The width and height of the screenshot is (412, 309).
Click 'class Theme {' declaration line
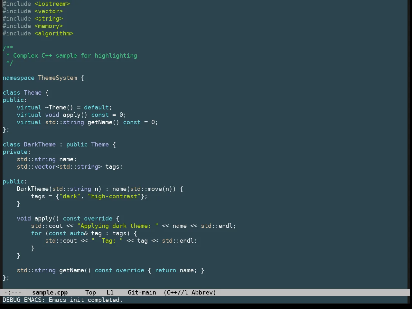pos(26,93)
